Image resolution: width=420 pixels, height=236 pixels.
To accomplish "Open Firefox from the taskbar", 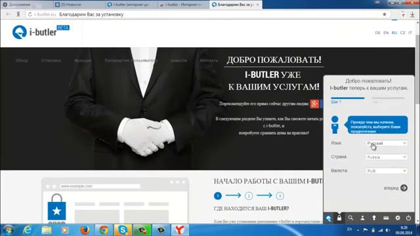I will point(85,230).
